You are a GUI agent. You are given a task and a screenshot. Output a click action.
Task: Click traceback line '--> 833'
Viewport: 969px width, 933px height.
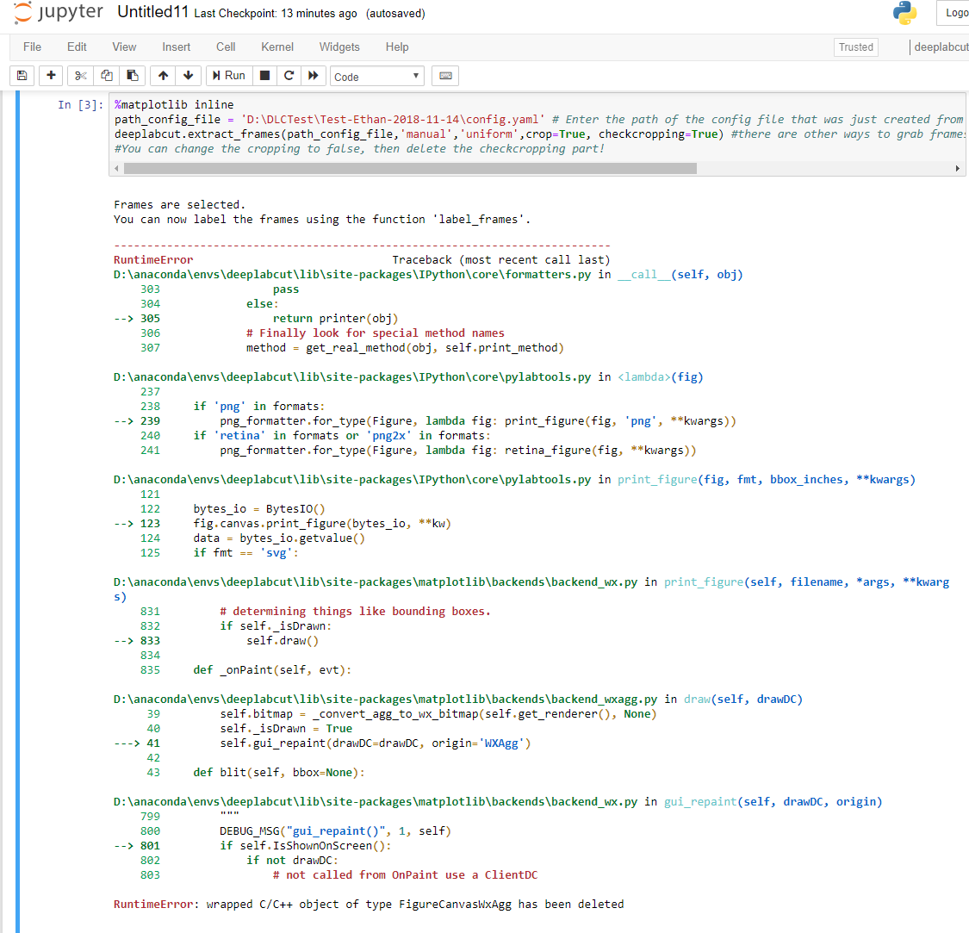coord(216,641)
